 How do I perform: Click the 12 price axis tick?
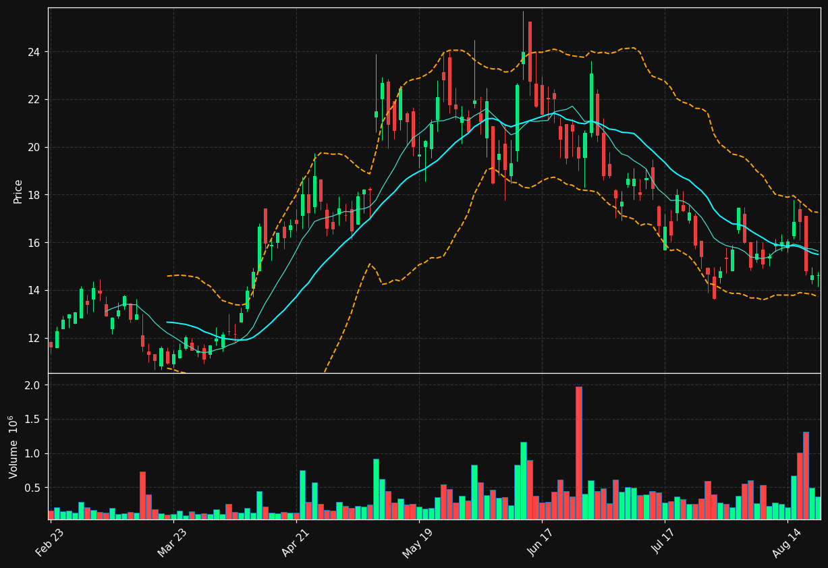(x=34, y=338)
